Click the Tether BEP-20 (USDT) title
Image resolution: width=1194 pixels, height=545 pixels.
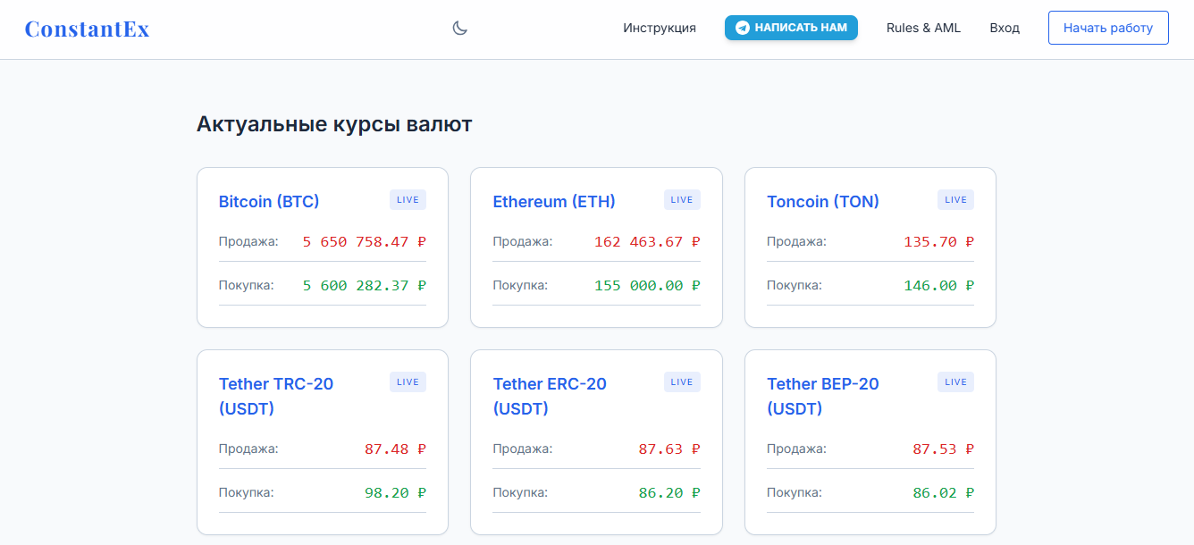coord(823,397)
